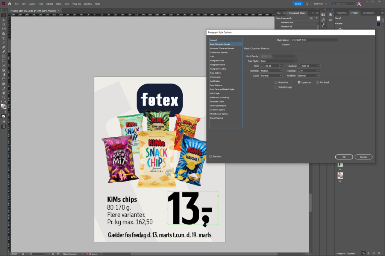This screenshot has height=256, width=385.
Task: Switch to the CC Libraries tab
Action: pos(368,13)
